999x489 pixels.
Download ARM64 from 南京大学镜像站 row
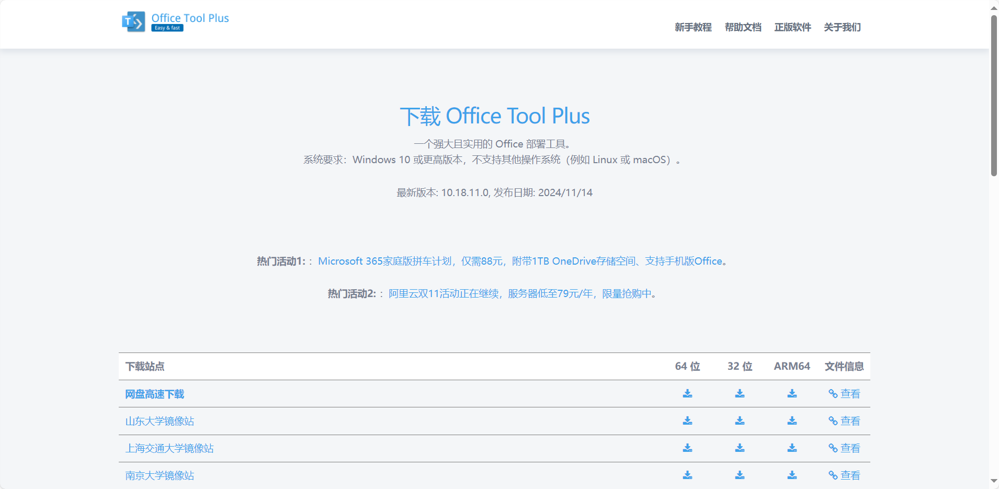[792, 475]
